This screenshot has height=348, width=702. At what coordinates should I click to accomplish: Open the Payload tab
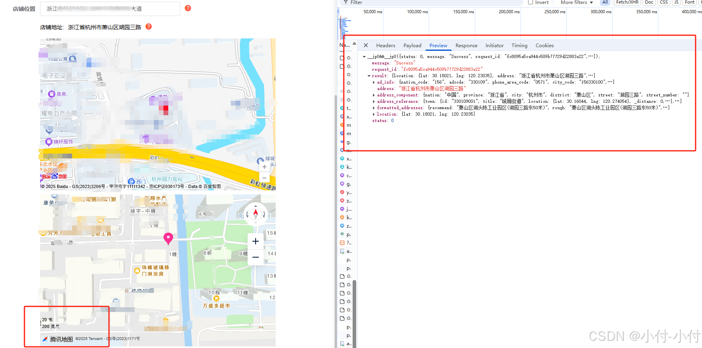[412, 46]
